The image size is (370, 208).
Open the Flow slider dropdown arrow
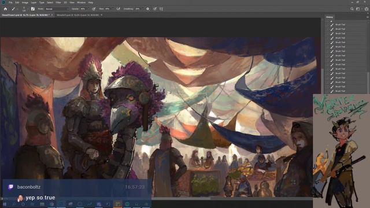pos(113,9)
